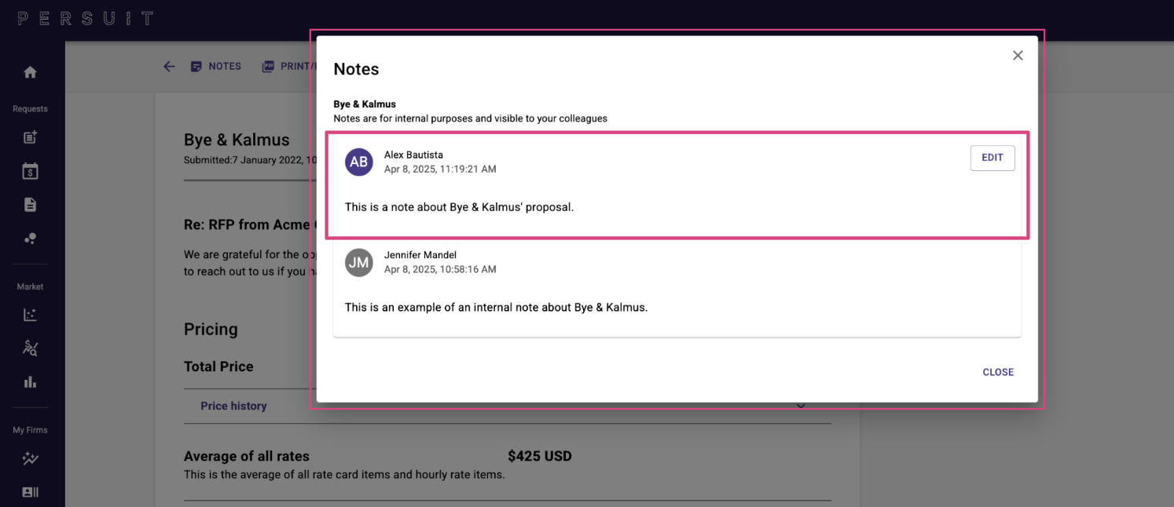Edit Alex Bautista's note

(992, 158)
